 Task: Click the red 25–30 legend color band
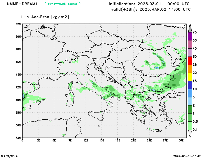pos(190,61)
